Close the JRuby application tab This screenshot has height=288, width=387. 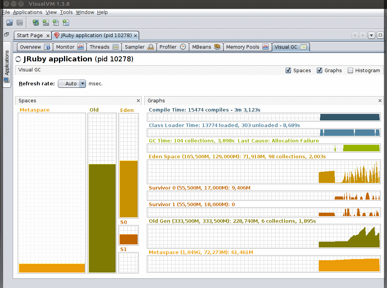coord(136,36)
